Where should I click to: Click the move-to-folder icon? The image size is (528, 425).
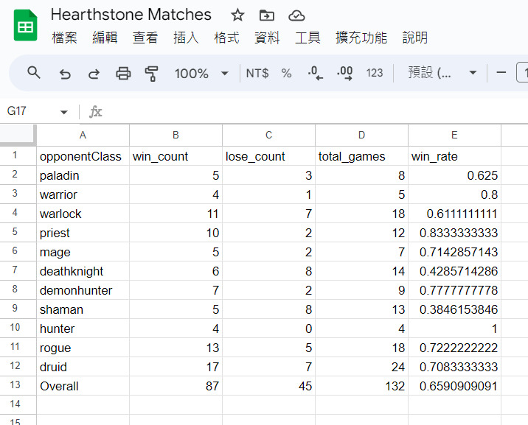tap(267, 15)
